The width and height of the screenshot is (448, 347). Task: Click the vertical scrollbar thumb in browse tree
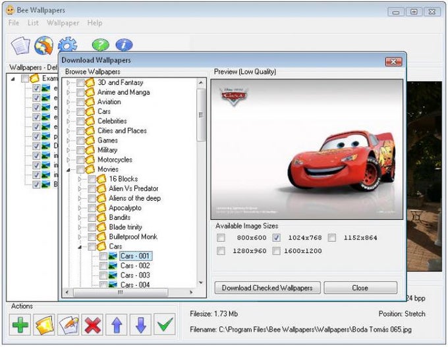pyautogui.click(x=201, y=115)
